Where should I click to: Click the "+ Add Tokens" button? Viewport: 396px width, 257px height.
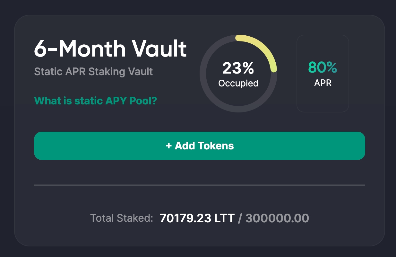tap(199, 146)
